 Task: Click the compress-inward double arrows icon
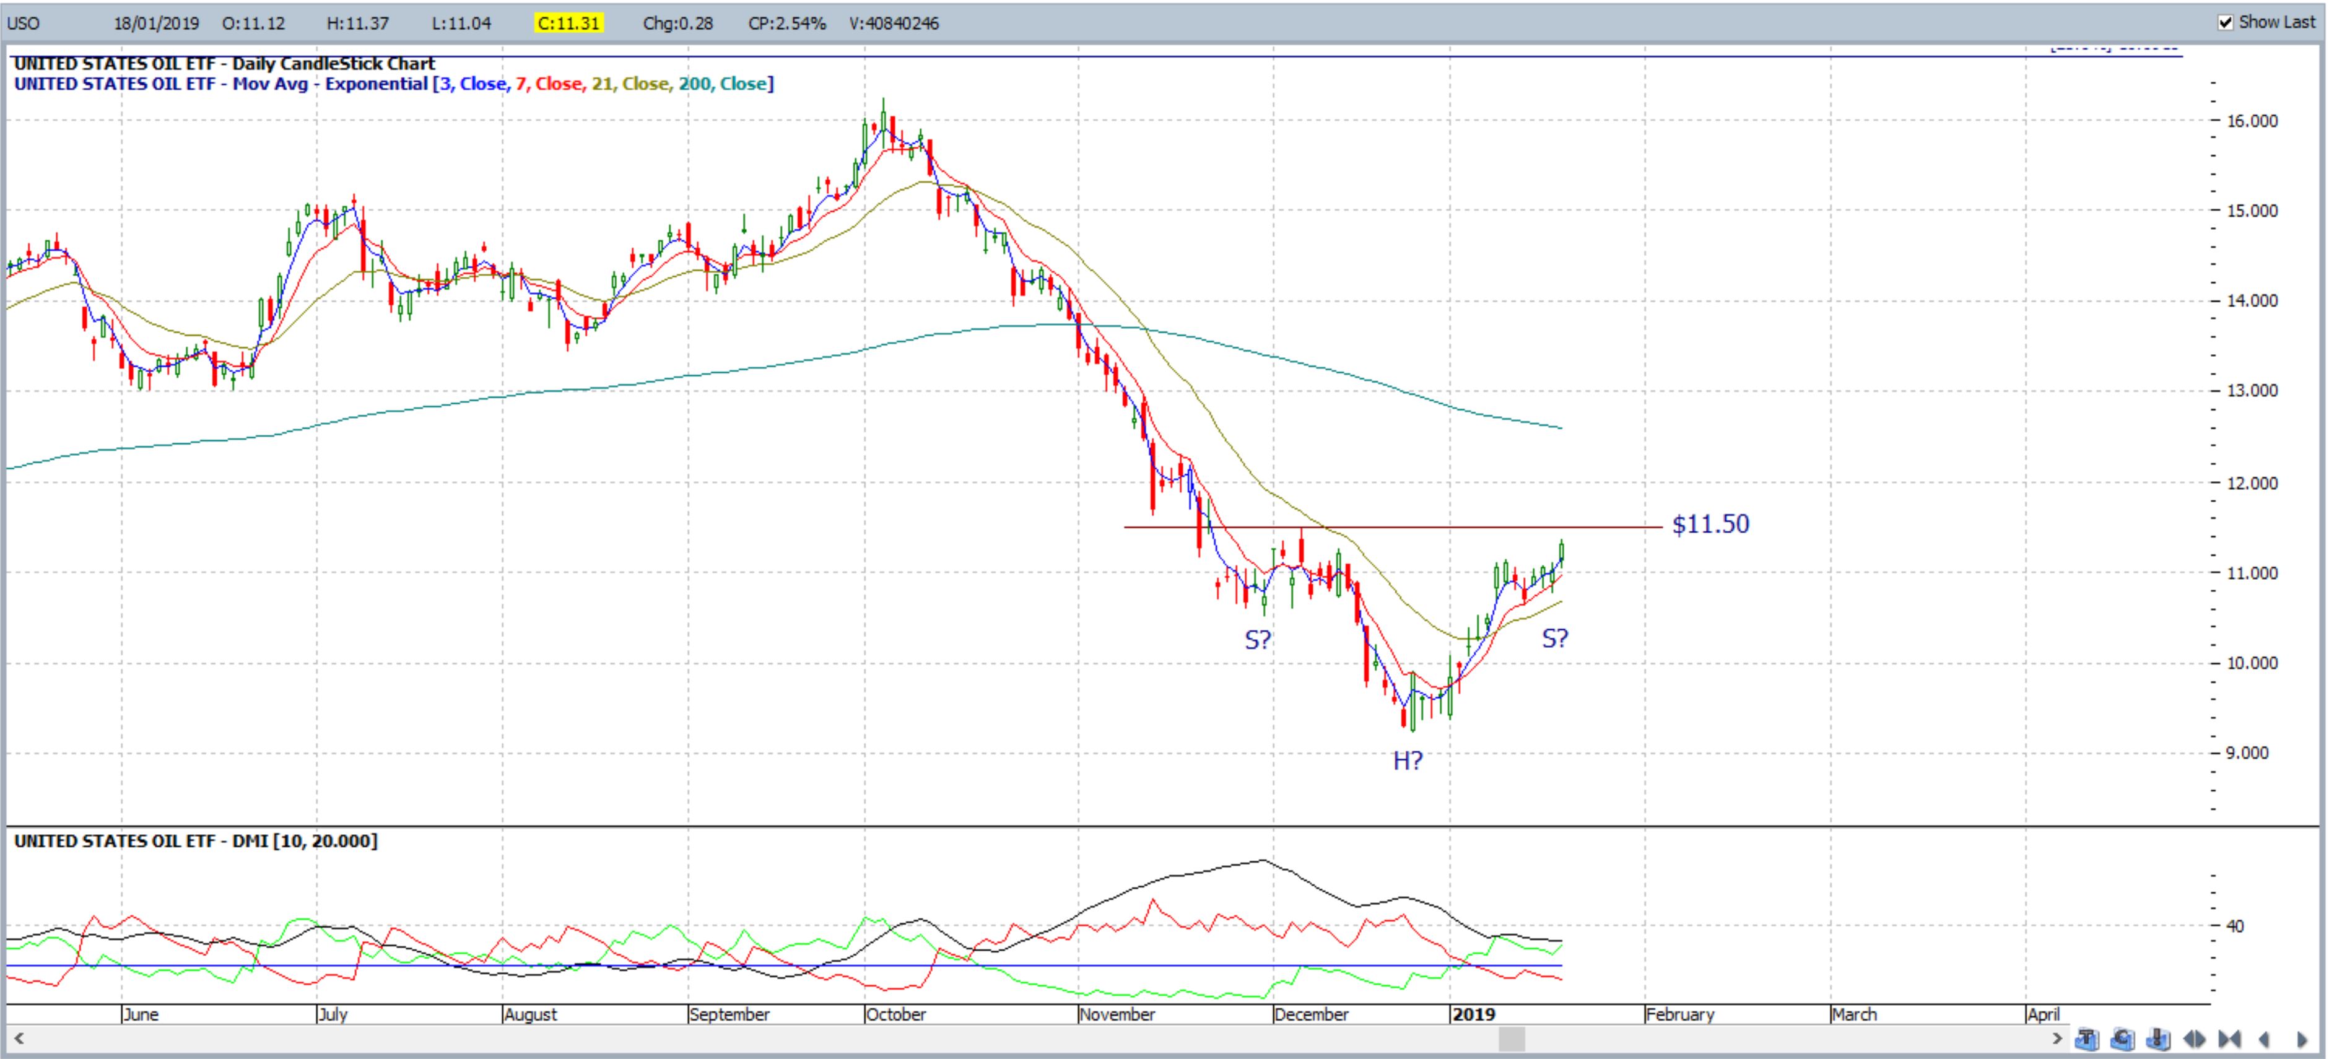(x=2229, y=1039)
